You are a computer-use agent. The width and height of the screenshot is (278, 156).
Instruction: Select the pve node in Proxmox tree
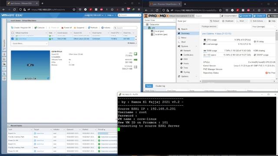pos(153,28)
